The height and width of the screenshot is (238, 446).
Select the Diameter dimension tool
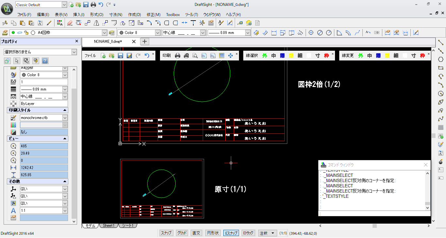pos(320,33)
